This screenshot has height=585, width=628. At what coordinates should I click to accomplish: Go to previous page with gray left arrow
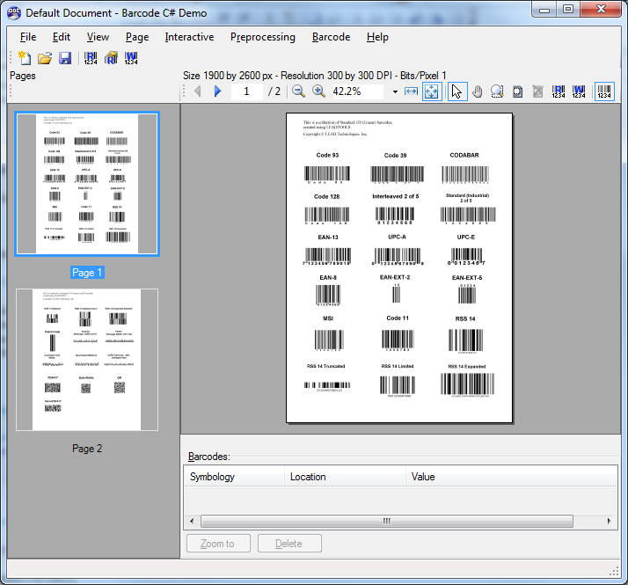tap(197, 91)
